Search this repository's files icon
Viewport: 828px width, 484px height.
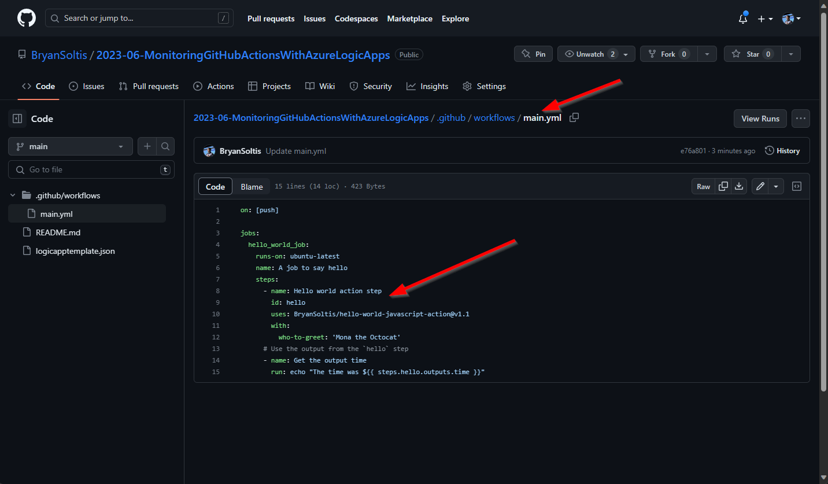point(165,146)
